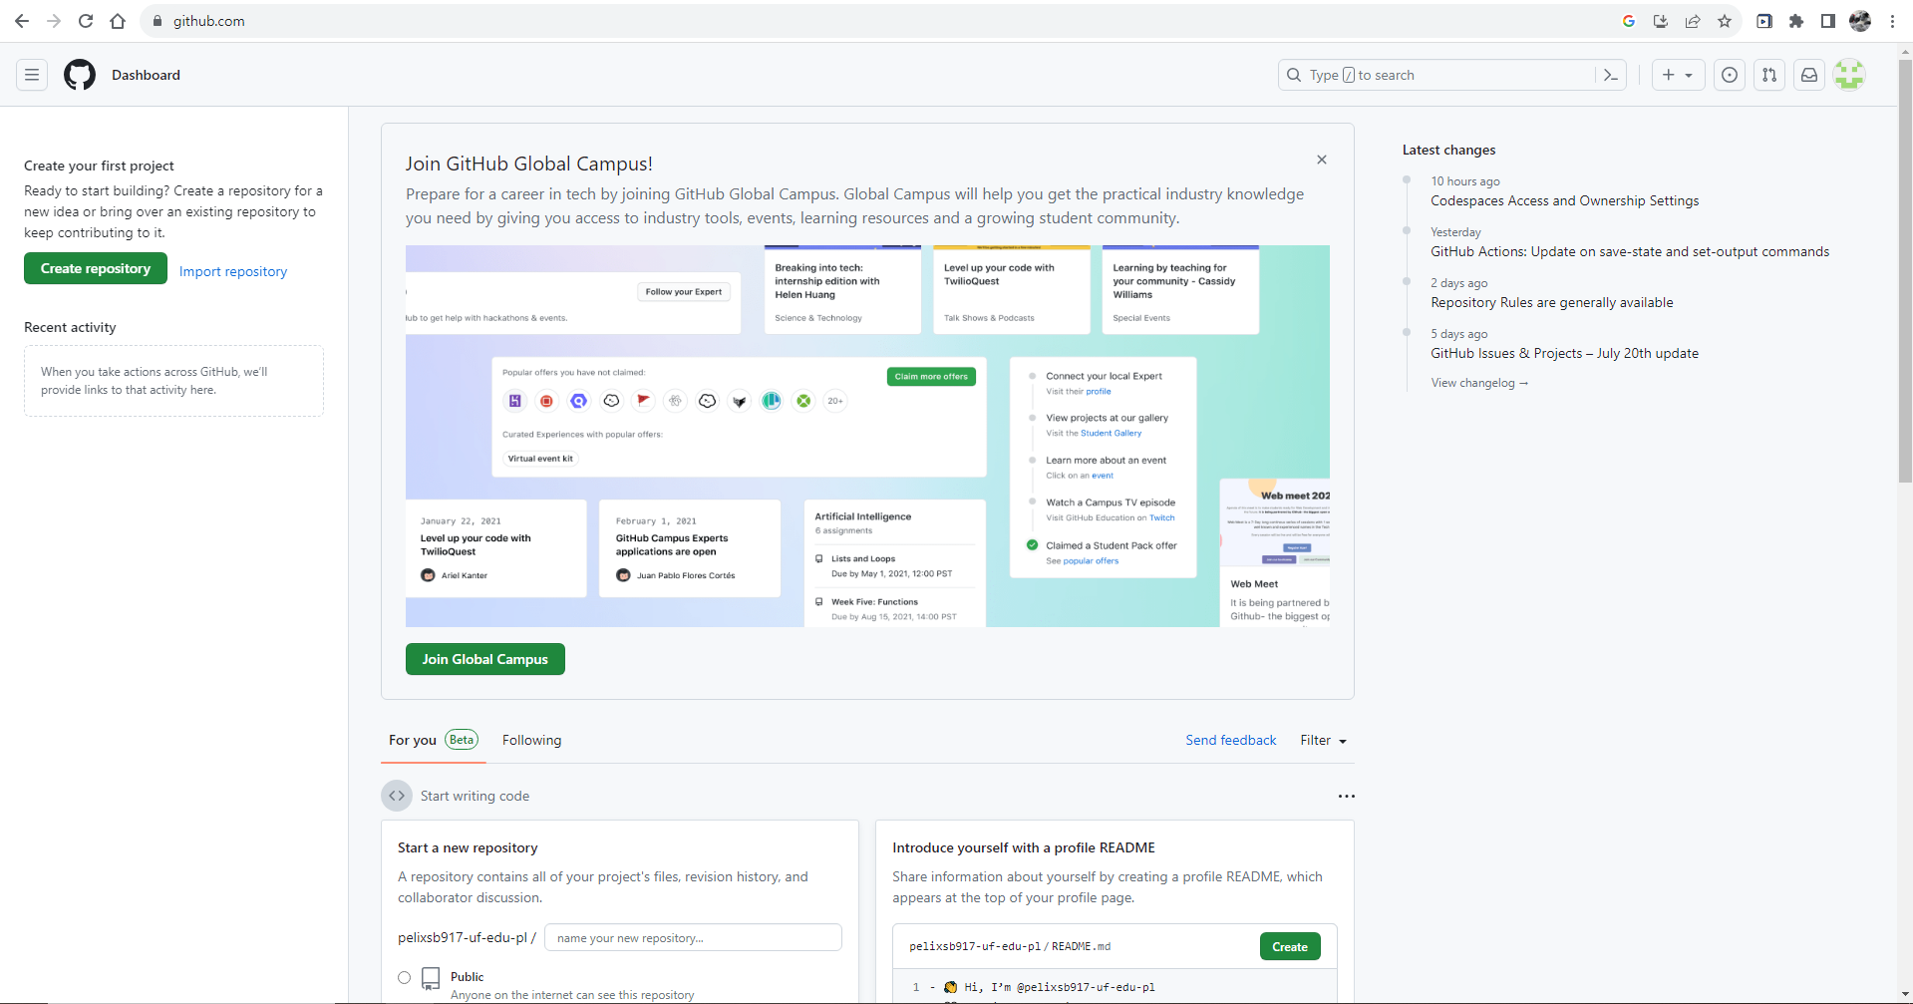1913x1004 pixels.
Task: Click the Recent activity heading
Action: (70, 327)
